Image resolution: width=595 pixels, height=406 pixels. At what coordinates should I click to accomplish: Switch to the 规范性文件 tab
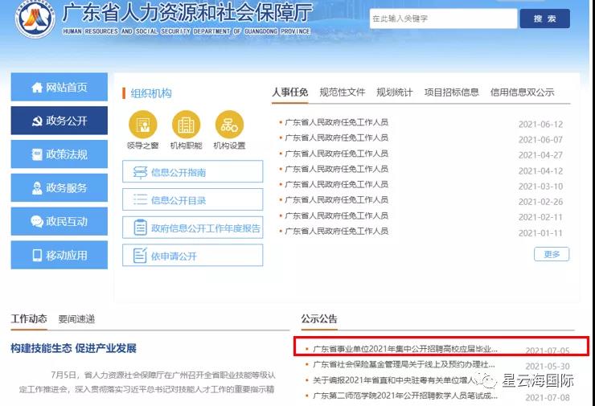(x=343, y=92)
